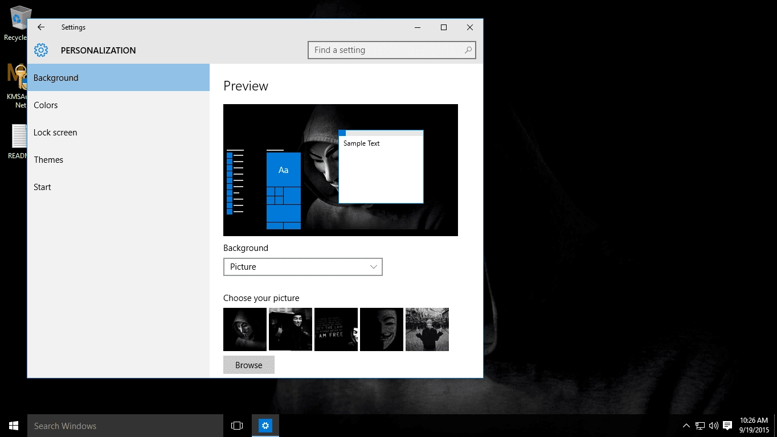Open the Start section
Viewport: 777px width, 437px height.
pyautogui.click(x=118, y=187)
